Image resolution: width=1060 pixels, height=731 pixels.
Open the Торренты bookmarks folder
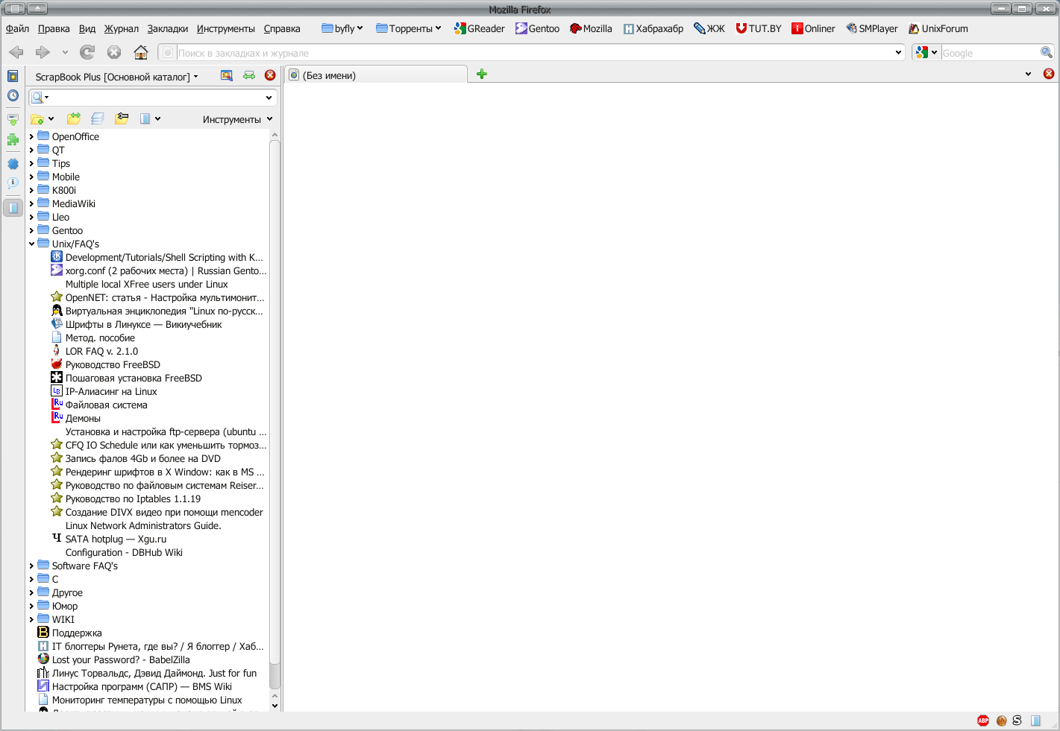coord(409,28)
